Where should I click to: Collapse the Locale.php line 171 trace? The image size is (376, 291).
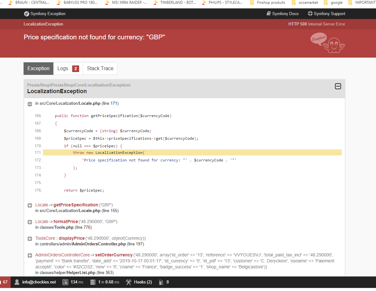[x=30, y=104]
